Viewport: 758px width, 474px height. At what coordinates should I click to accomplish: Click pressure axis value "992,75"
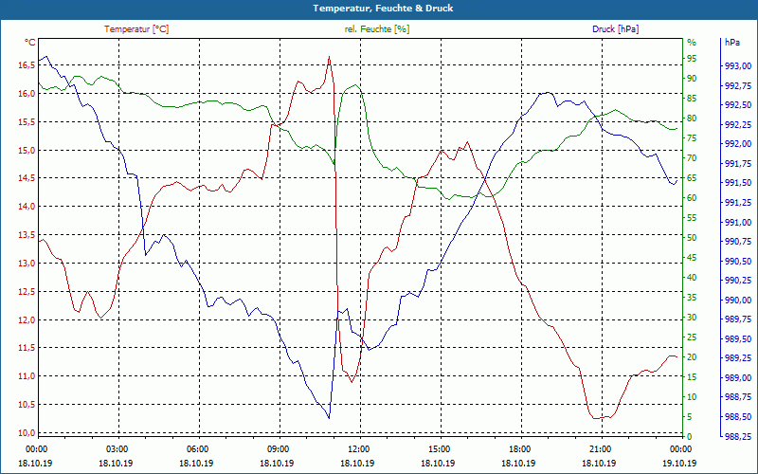point(738,86)
